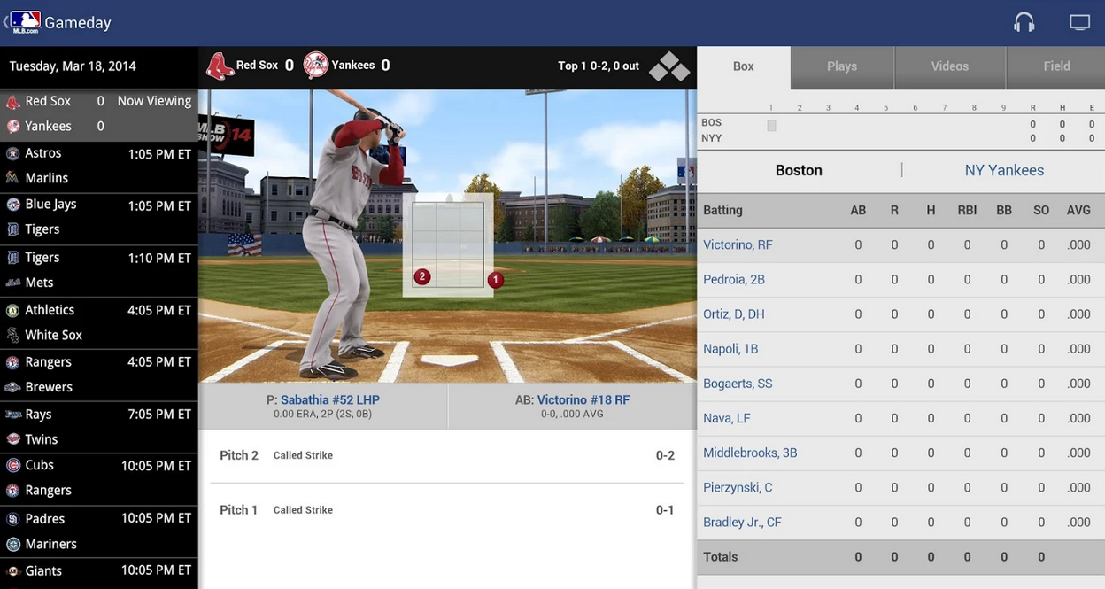Click the base runners diamond icon

click(669, 66)
